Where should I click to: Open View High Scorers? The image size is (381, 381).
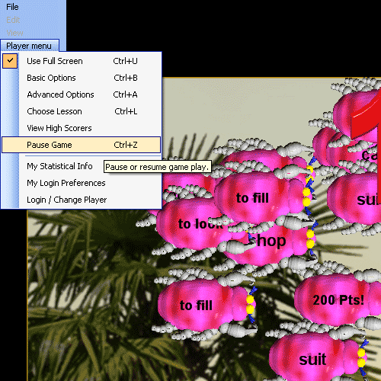click(x=82, y=128)
